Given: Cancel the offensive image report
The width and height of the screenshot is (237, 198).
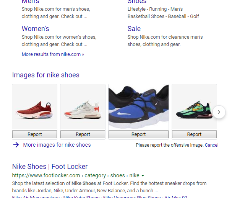Looking at the screenshot, I should coord(212,145).
